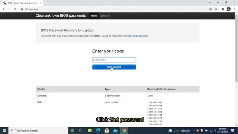Click the 1234567-595B example serial

pyautogui.click(x=155, y=102)
